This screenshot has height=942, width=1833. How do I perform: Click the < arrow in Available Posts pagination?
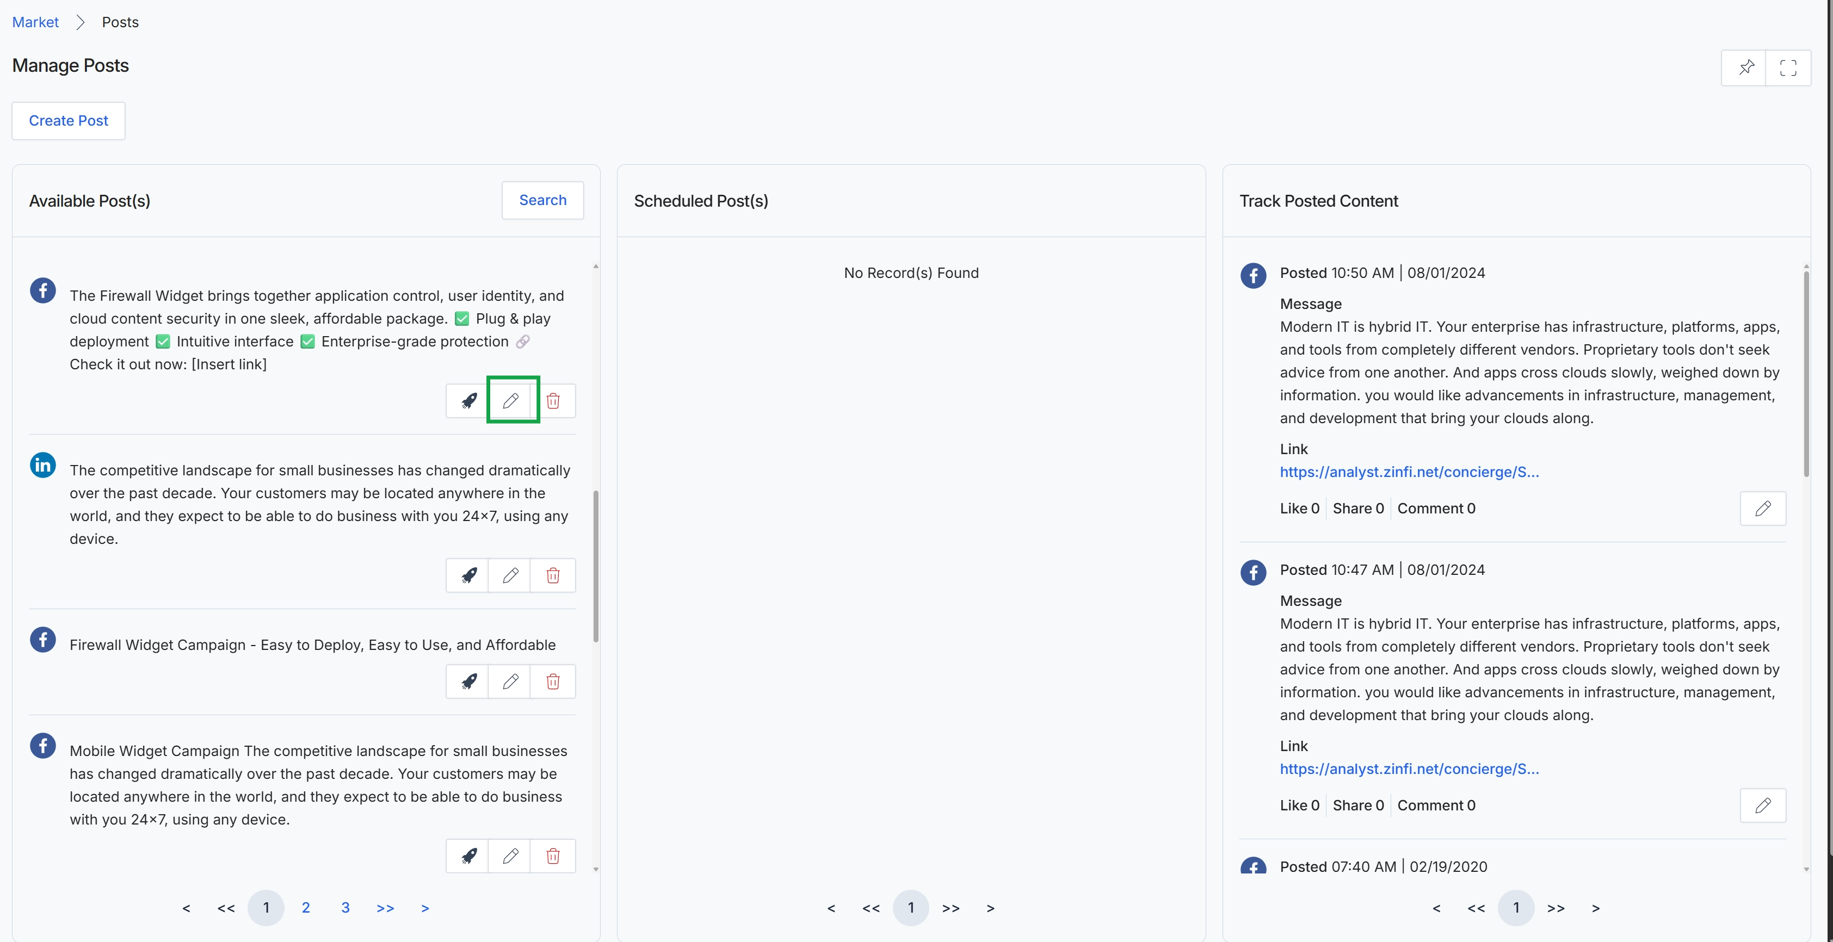[x=187, y=908]
